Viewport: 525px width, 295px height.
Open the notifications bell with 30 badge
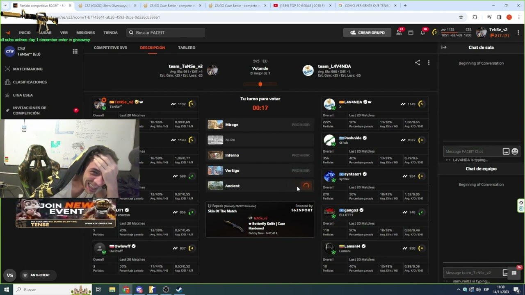422,32
